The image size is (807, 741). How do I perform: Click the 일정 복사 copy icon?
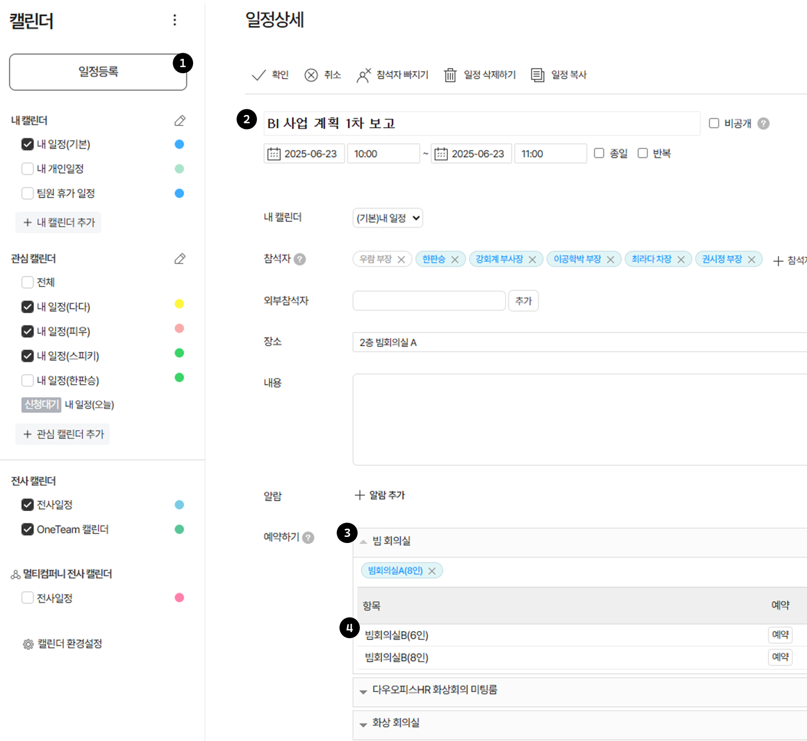(537, 75)
